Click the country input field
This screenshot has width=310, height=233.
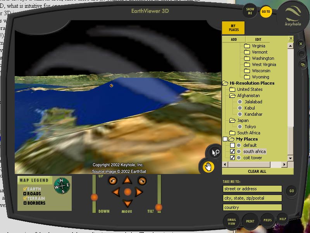252,207
